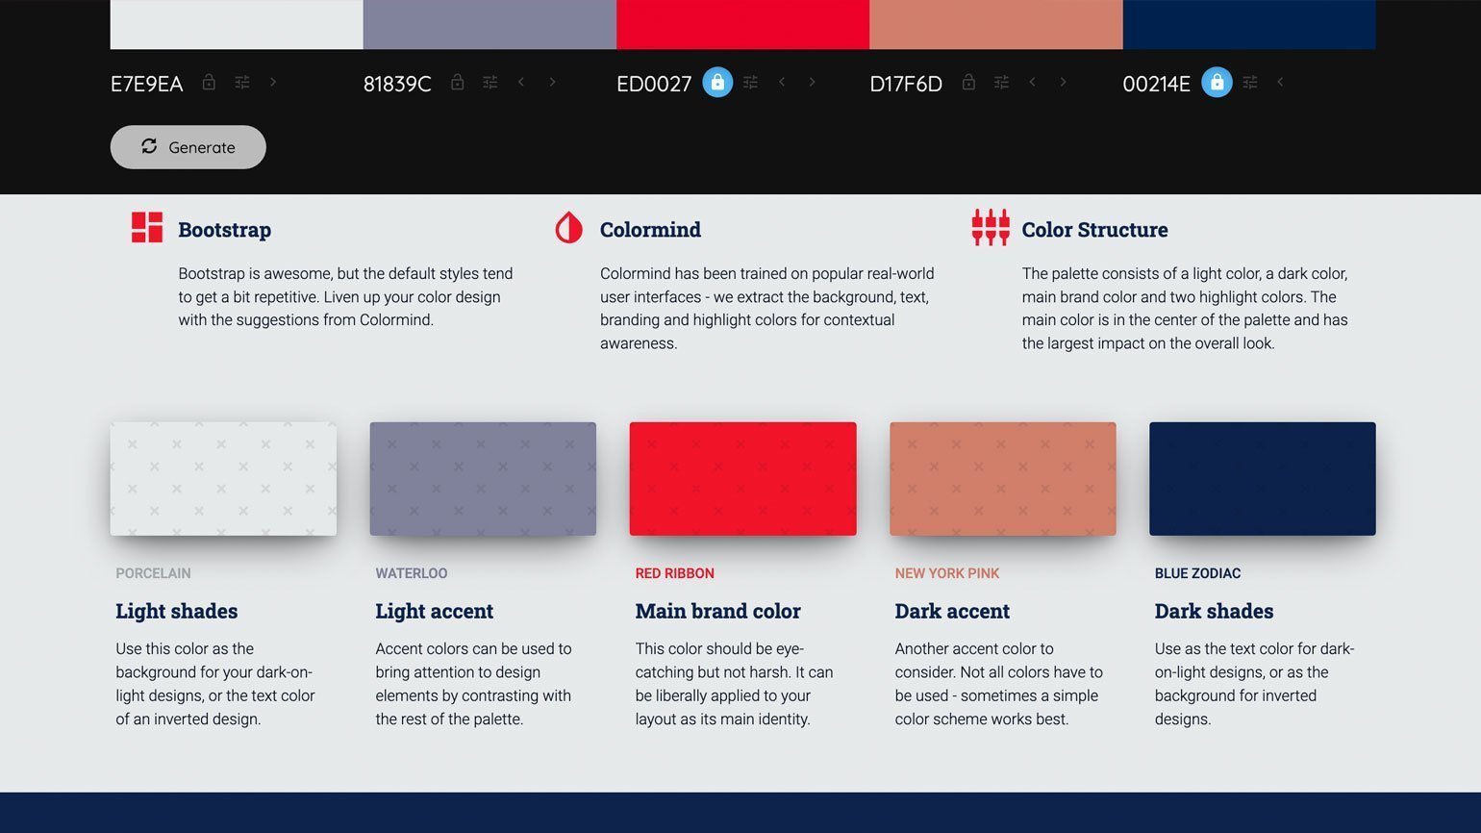Click the NEW YORK PINK label

947,573
